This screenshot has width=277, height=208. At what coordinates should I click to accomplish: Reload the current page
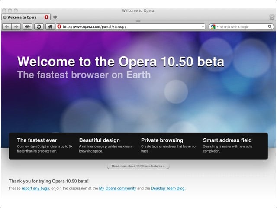coord(39,27)
